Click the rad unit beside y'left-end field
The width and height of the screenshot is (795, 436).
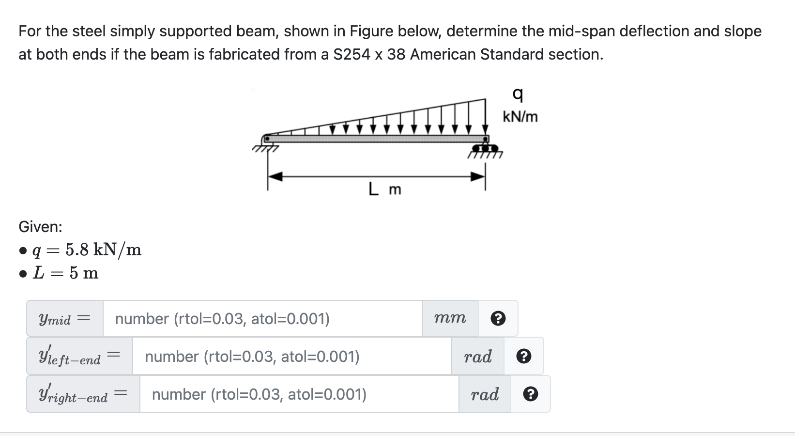coord(478,357)
